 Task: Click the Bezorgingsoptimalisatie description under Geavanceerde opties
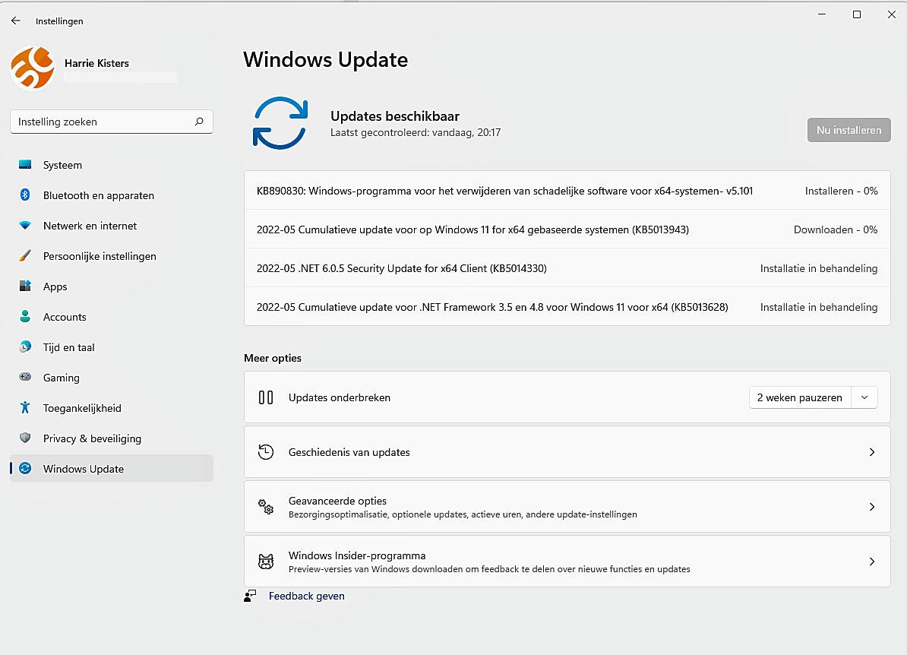463,514
